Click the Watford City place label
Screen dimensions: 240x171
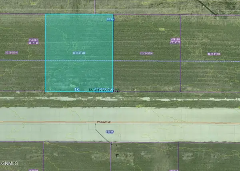104,90
